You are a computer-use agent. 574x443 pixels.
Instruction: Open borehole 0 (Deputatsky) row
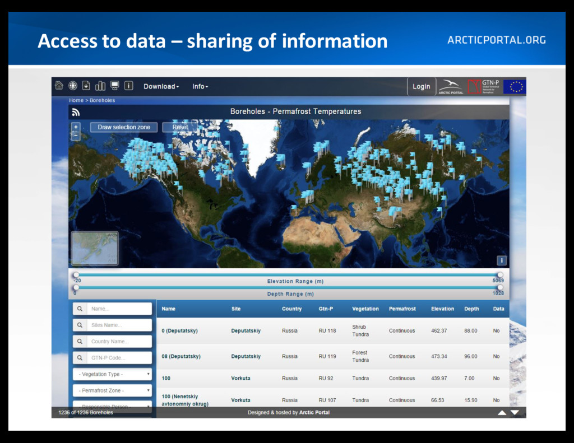[x=333, y=330]
